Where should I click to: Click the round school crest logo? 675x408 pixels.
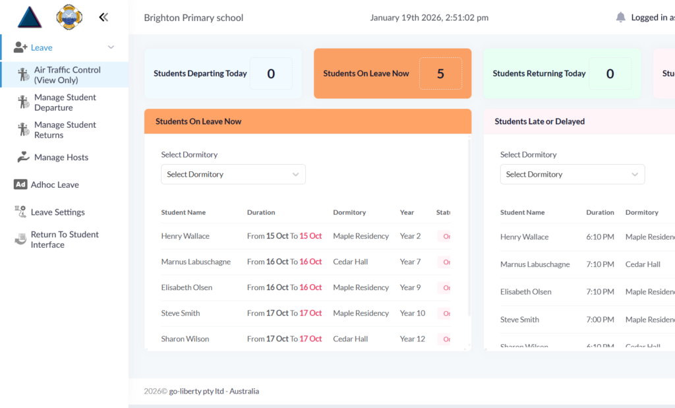[69, 17]
